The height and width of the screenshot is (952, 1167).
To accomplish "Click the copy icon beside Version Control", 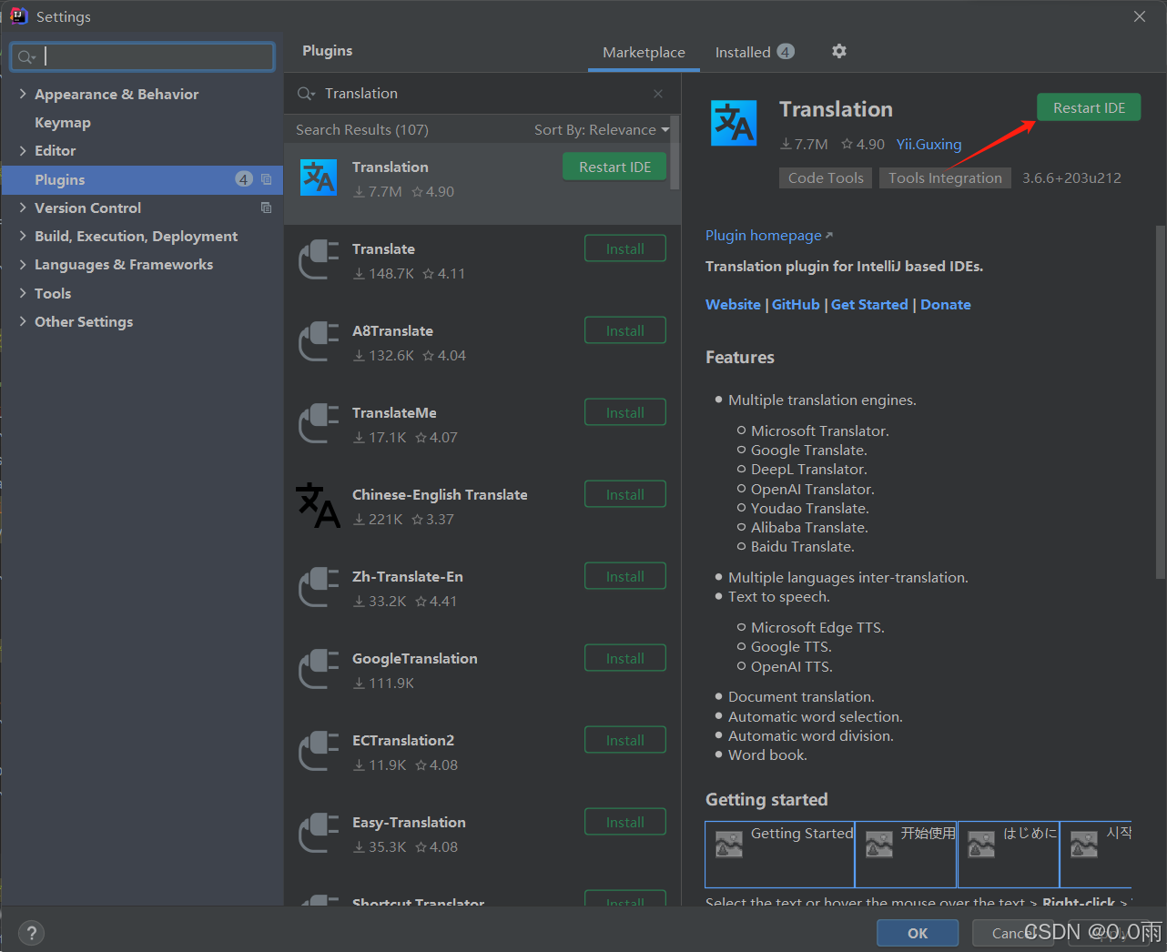I will (x=267, y=208).
